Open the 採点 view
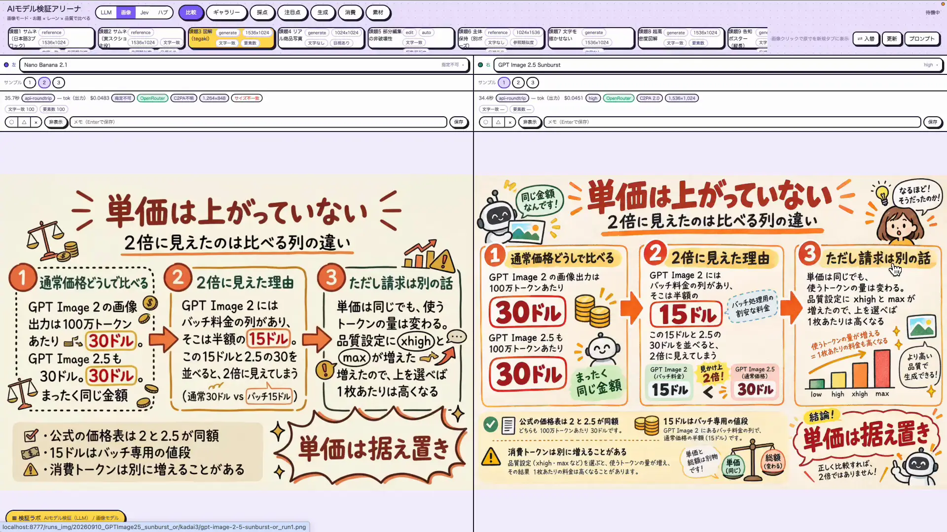 pos(262,12)
